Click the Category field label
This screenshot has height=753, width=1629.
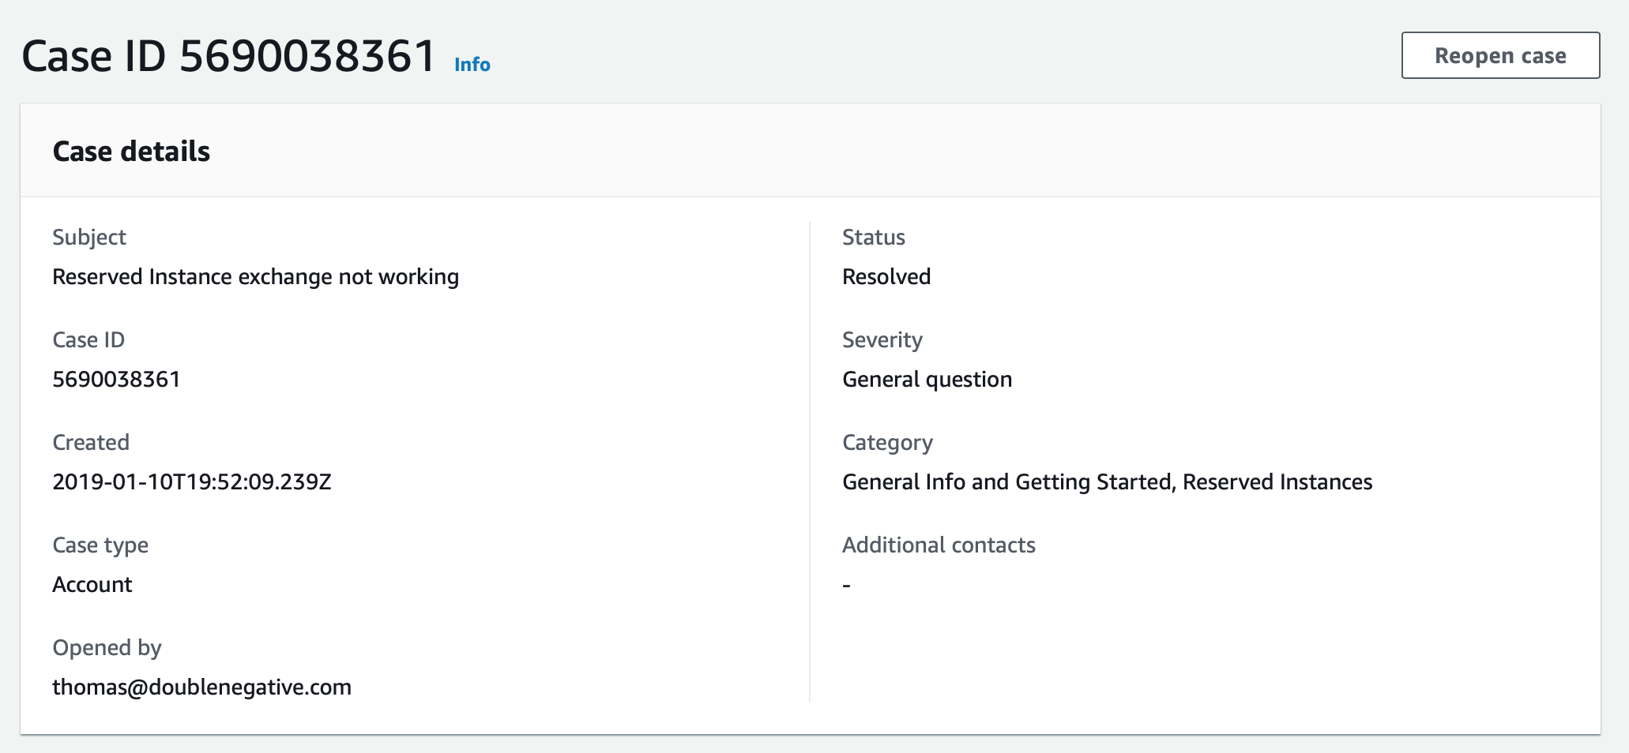pos(887,443)
